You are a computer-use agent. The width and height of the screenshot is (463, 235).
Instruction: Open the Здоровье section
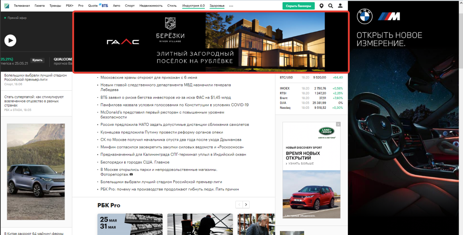[x=217, y=6]
